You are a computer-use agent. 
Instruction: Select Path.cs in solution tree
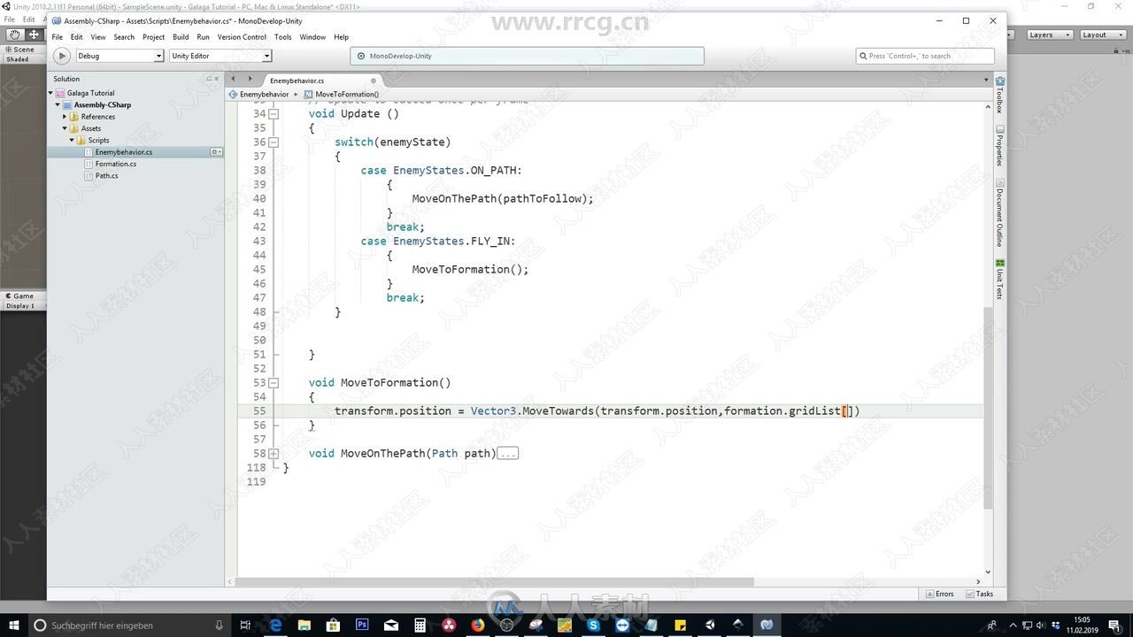[x=106, y=175]
